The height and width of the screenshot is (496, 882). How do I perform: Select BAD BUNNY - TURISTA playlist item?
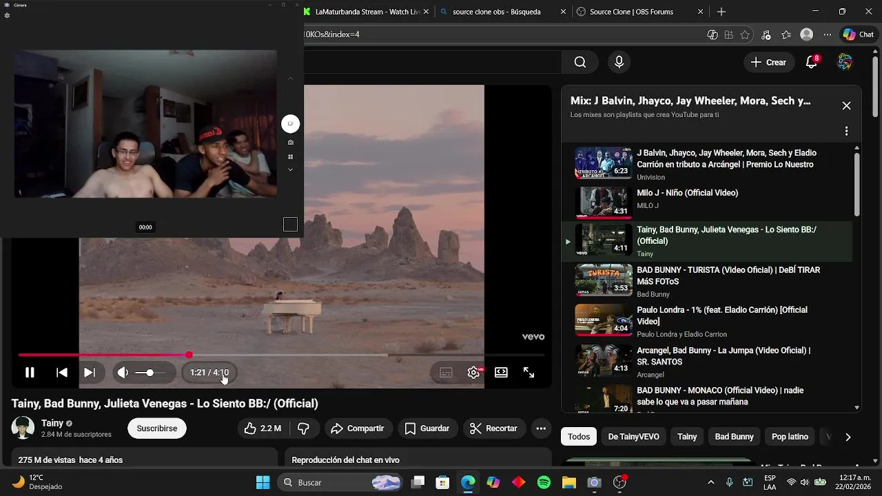pyautogui.click(x=707, y=280)
